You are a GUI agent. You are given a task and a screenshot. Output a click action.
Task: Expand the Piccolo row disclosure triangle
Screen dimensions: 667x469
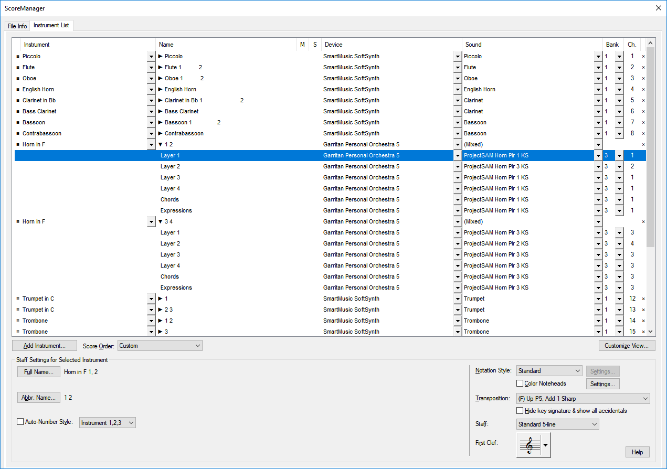(x=161, y=56)
